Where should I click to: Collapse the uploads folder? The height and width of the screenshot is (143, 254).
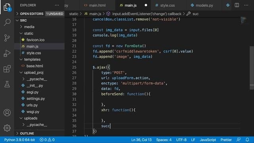31,118
